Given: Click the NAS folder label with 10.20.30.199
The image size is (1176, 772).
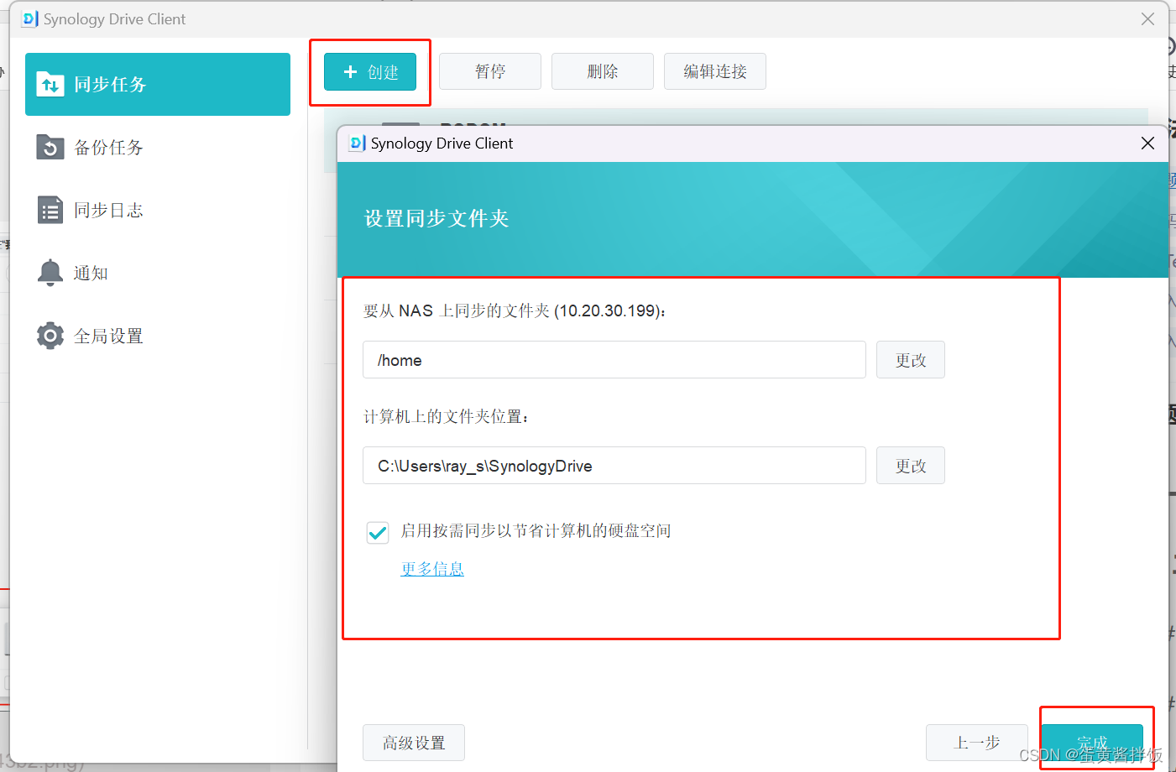Looking at the screenshot, I should tap(515, 311).
